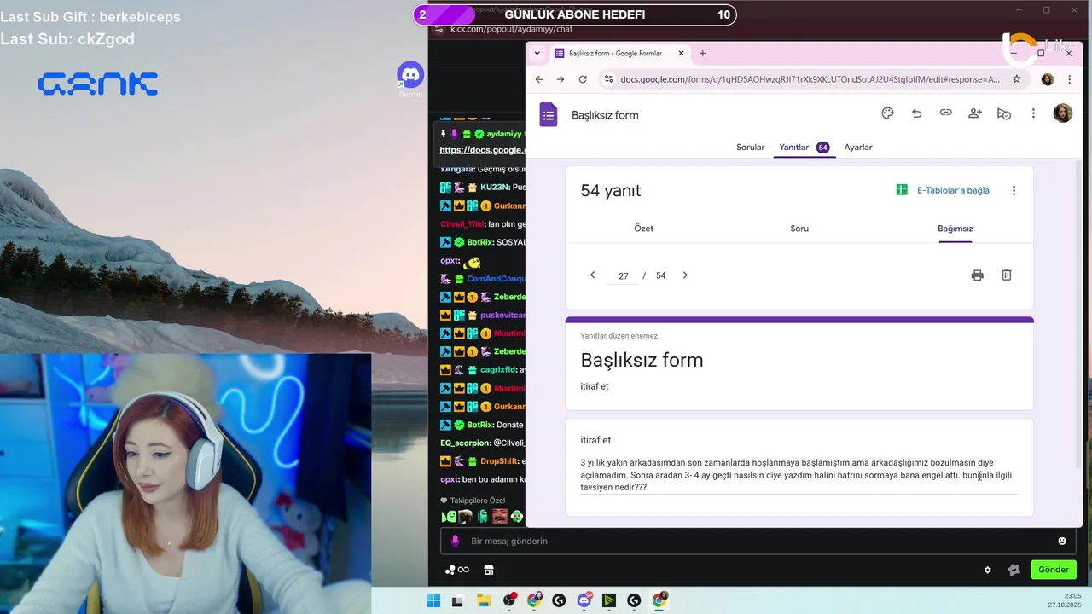The width and height of the screenshot is (1092, 614).
Task: Click the Chrome back arrow
Action: pyautogui.click(x=539, y=79)
